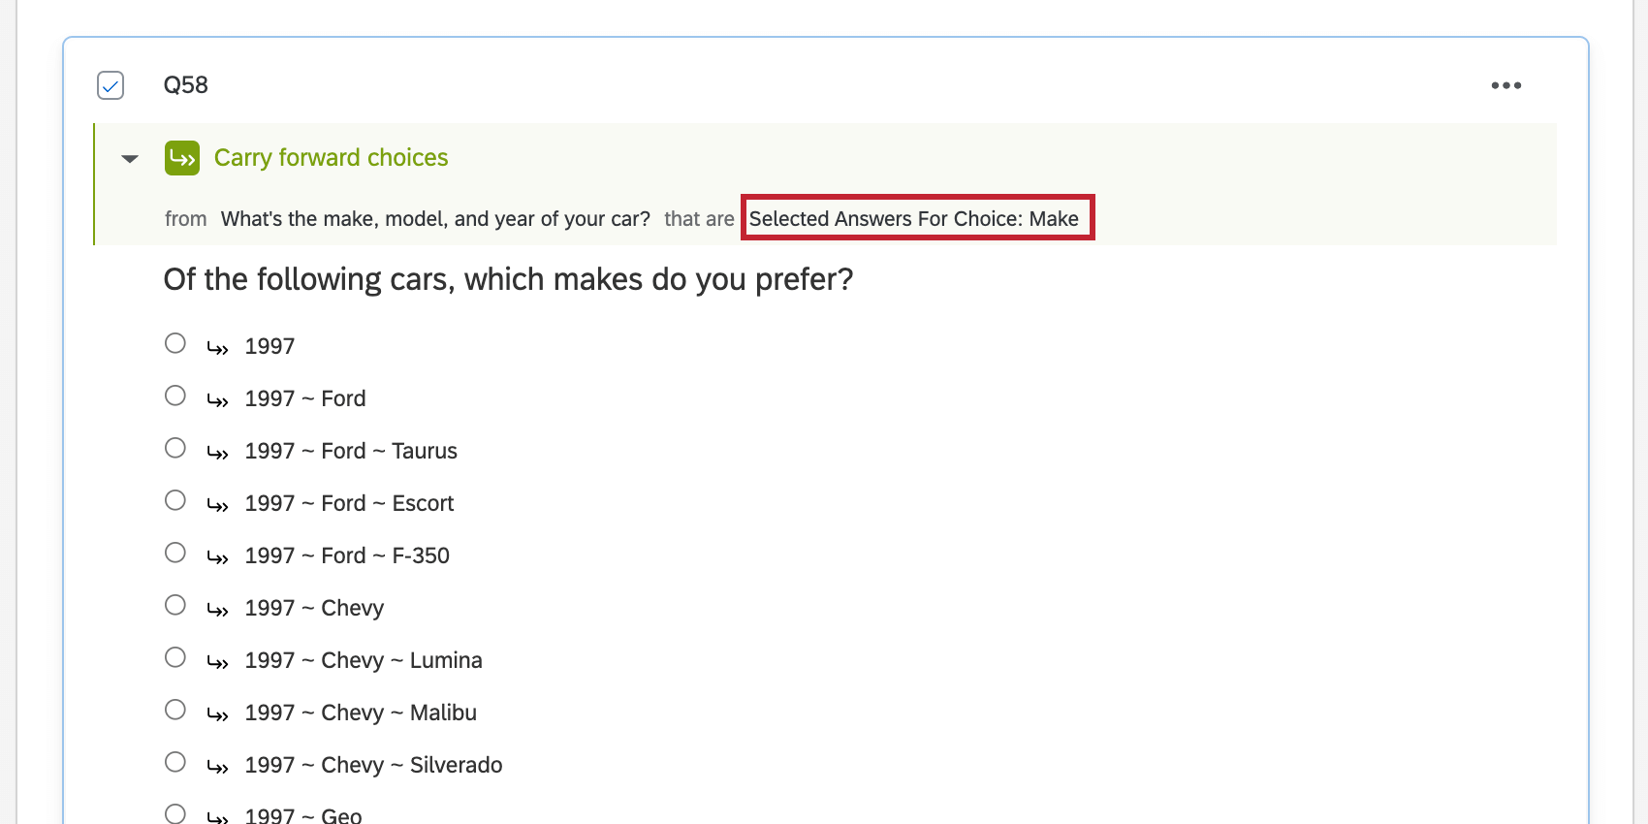The height and width of the screenshot is (824, 1648).
Task: Click the carry forward arrow beside 1997
Action: 218,348
